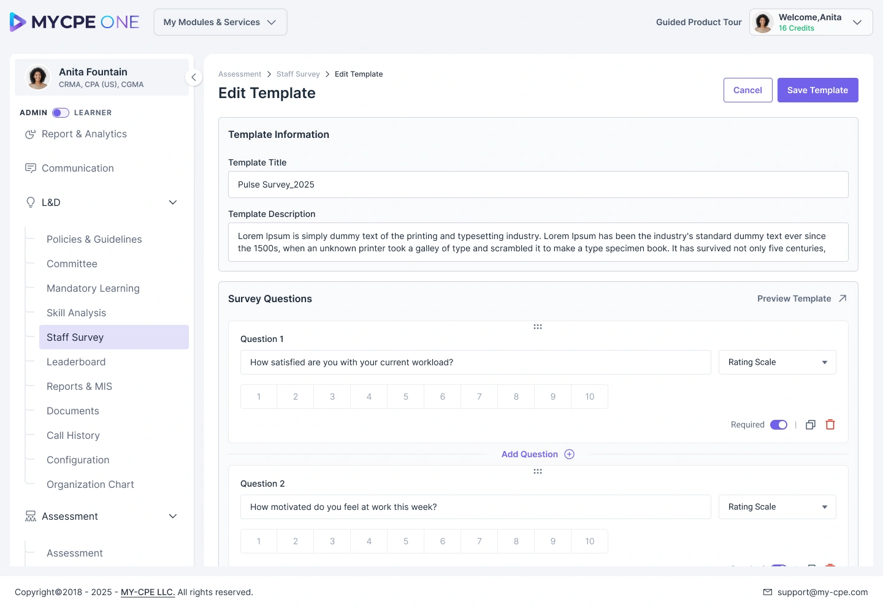Select rating value 7 in Question 1
The height and width of the screenshot is (608, 883).
(480, 397)
